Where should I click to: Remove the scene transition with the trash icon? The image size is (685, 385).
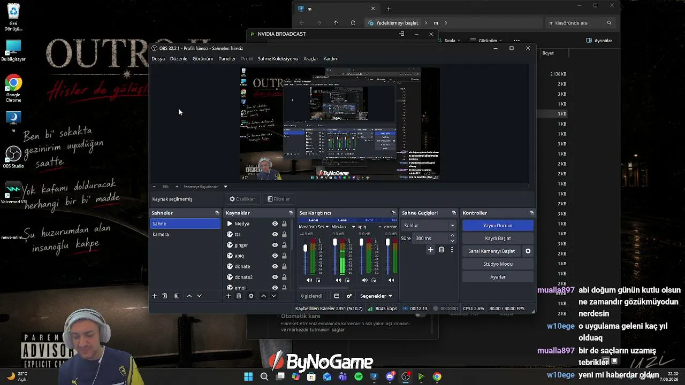(442, 250)
